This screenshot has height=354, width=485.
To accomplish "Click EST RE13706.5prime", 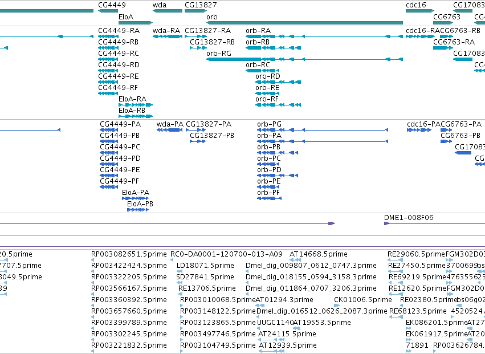I will point(207,288).
